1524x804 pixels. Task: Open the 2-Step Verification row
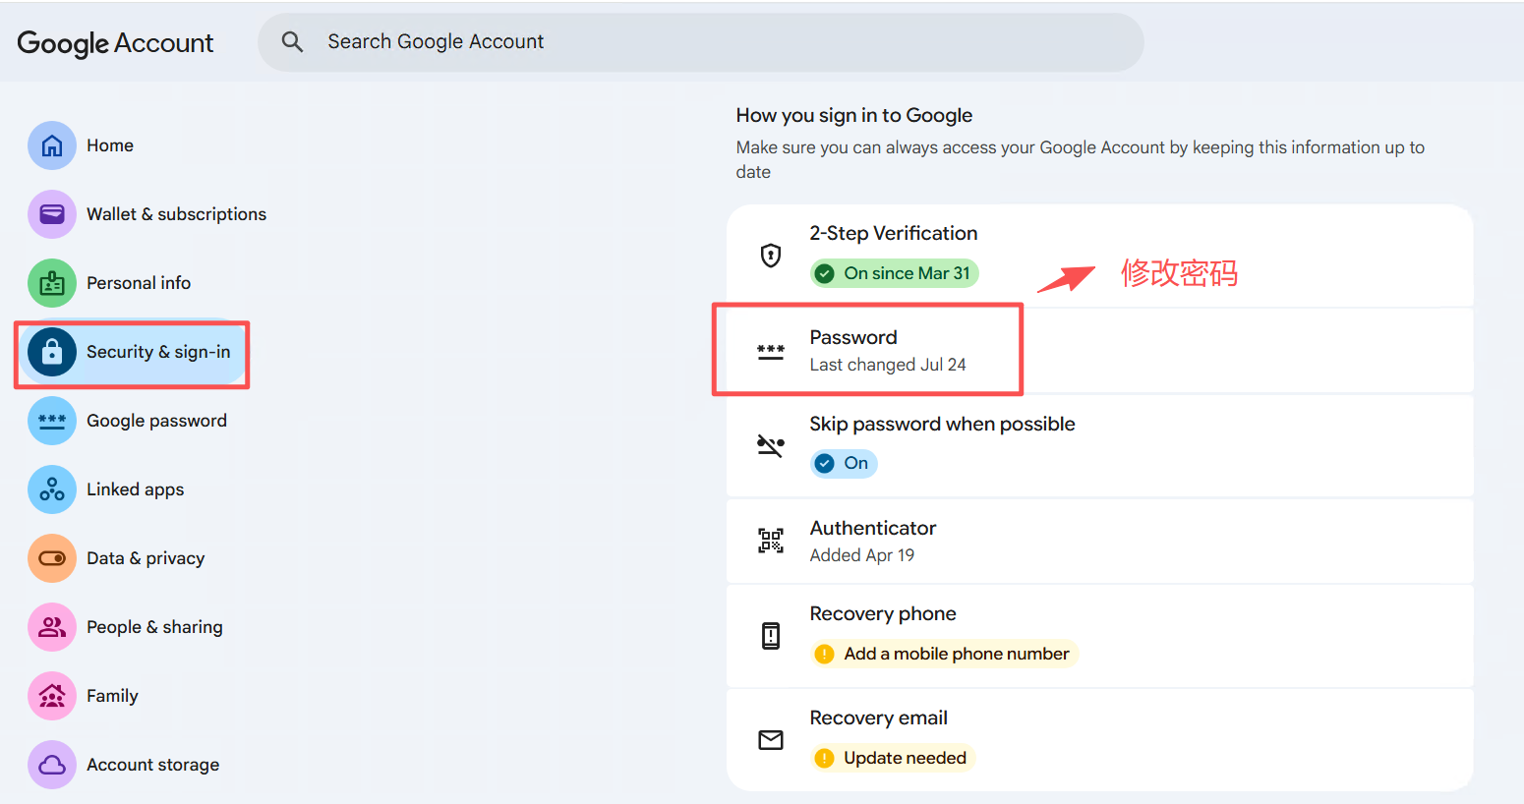click(1099, 256)
